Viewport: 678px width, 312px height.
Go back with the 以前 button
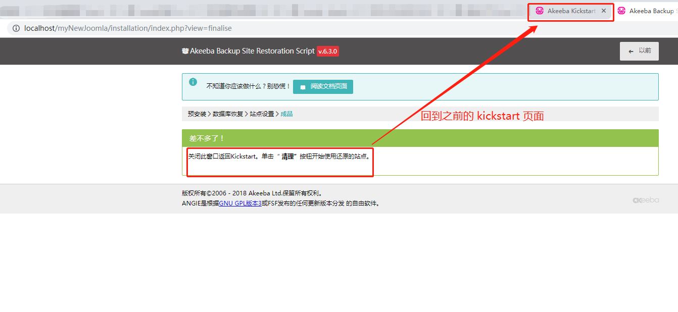[x=639, y=51]
